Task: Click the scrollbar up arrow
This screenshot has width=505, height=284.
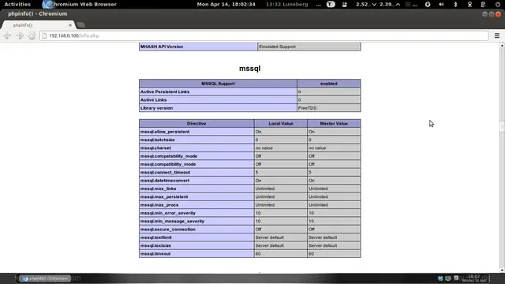Action: tap(502, 46)
